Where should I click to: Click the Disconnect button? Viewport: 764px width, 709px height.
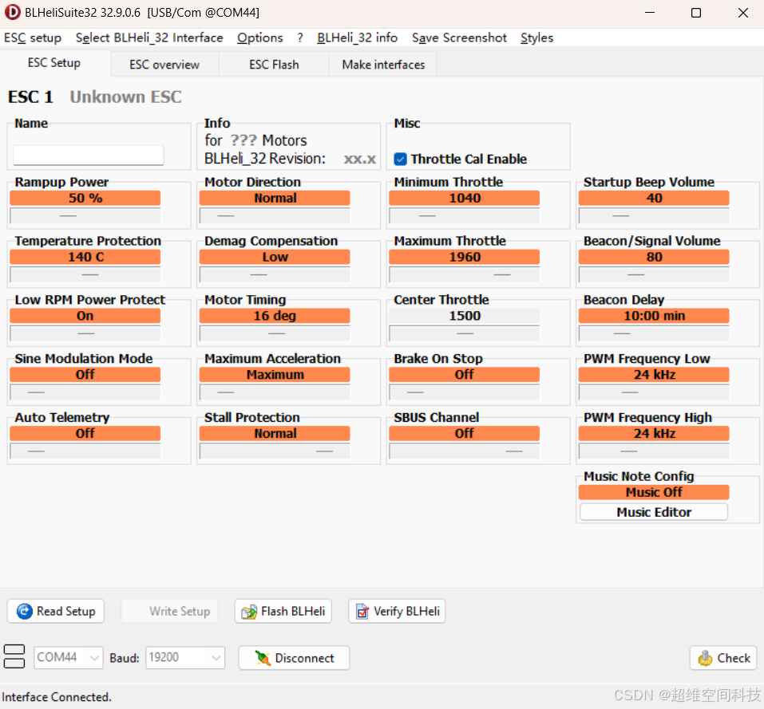(294, 658)
